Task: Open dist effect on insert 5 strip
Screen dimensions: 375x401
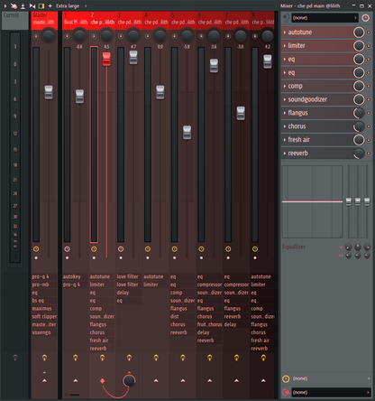Action: 183,317
